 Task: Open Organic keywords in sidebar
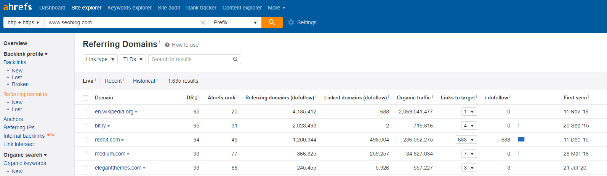pyautogui.click(x=25, y=163)
